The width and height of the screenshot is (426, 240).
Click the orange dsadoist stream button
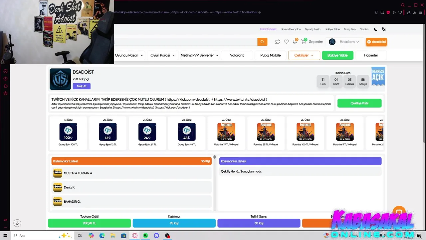pos(376,42)
